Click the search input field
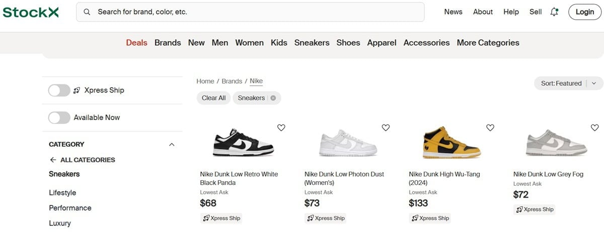This screenshot has height=232, width=604. 252,12
